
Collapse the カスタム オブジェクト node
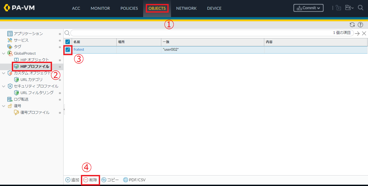tap(4, 73)
